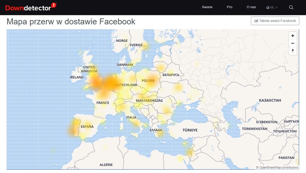Click the MAGYARORSZÁG label on the map
This screenshot has height=173, width=306.
pos(149,100)
